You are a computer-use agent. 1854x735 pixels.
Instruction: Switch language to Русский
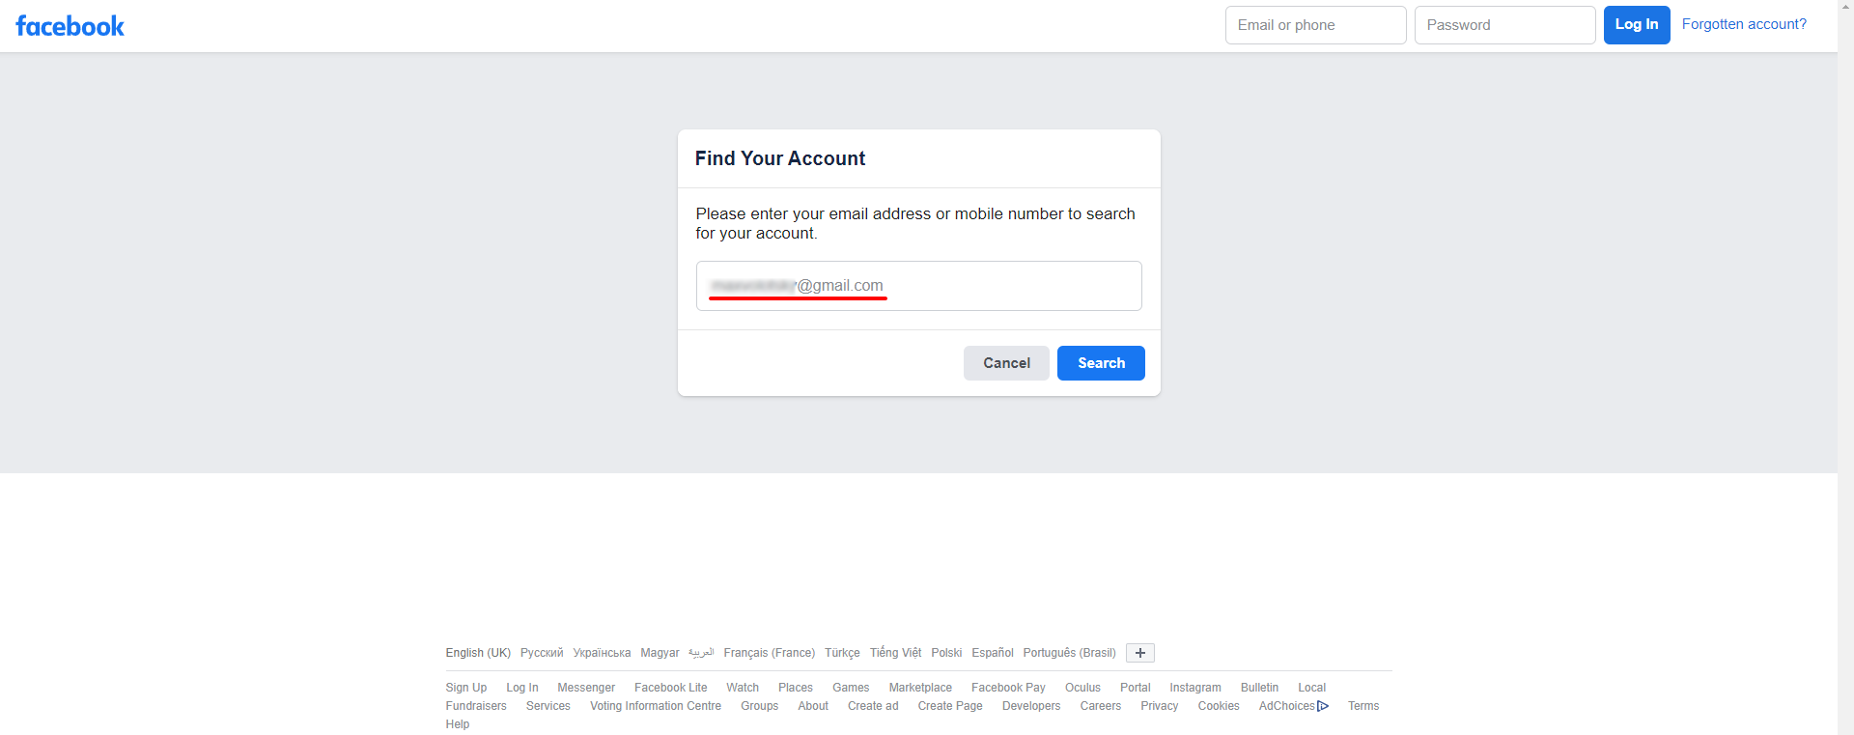click(x=542, y=653)
